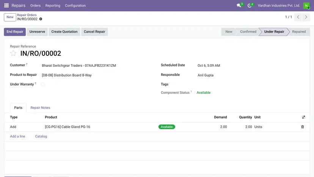314x177 pixels.
Task: Open the apps grid menu icon
Action: 6,5
